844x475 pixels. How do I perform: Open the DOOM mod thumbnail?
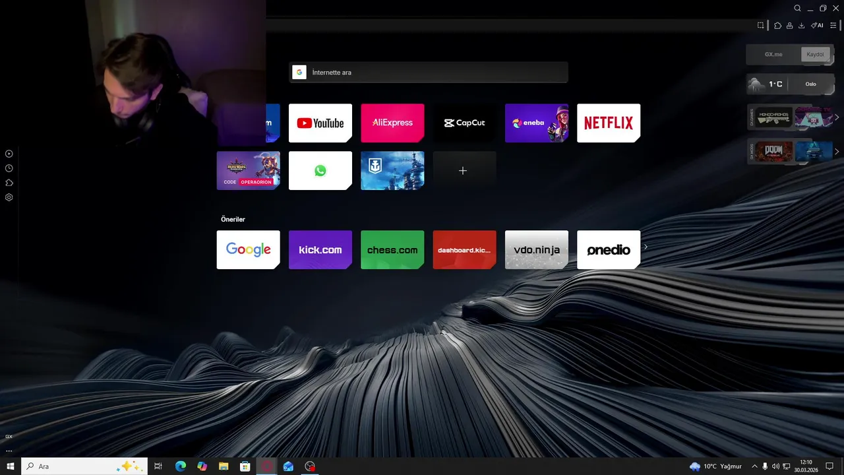(x=774, y=152)
